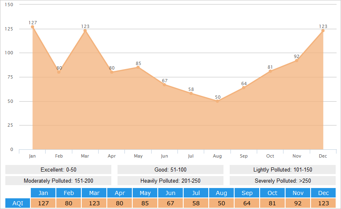Select the 75 label on the y-axis
341x209 pixels.
click(x=10, y=77)
